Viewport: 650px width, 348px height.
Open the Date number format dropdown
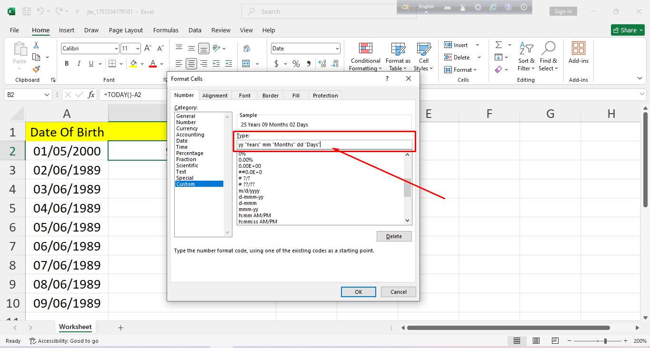(337, 48)
